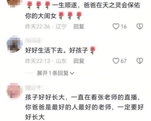Open the blurred username above 孩子好好长大
Viewport: 151px width, 121px height.
click(x=34, y=88)
